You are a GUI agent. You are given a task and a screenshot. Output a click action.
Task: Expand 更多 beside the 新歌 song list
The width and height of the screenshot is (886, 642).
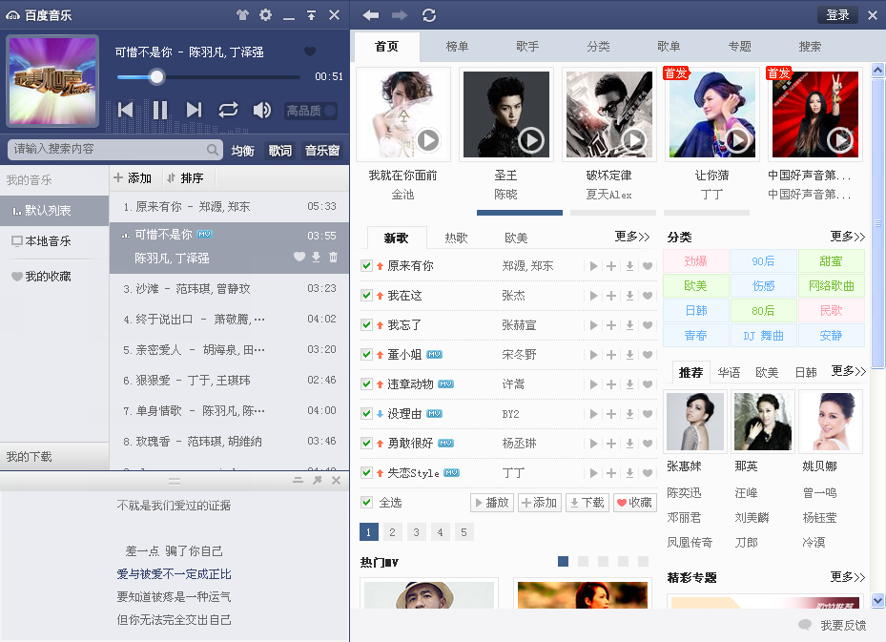pos(631,236)
